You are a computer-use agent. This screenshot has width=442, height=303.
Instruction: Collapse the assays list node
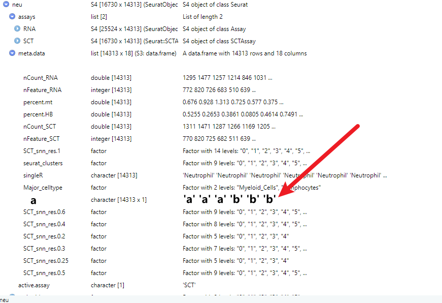coord(11,16)
